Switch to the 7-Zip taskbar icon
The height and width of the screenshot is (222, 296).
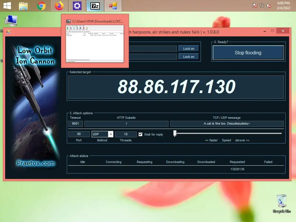click(95, 6)
